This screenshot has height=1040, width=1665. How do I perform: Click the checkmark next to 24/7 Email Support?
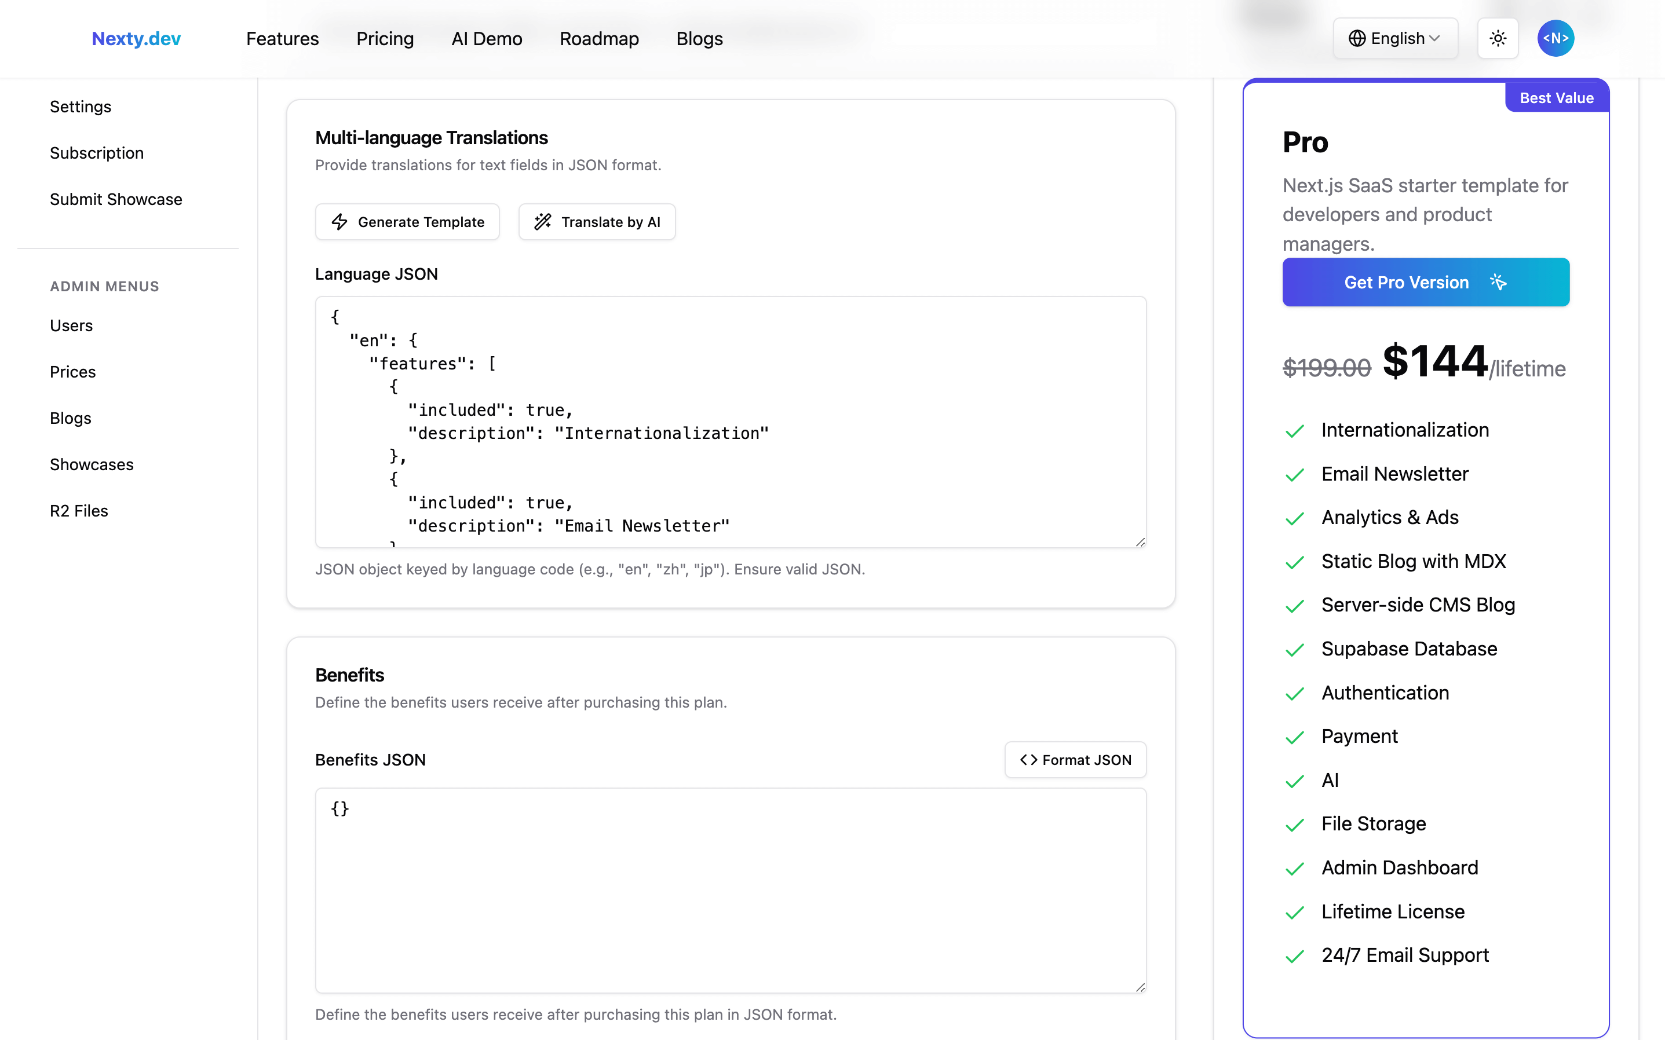click(x=1295, y=956)
